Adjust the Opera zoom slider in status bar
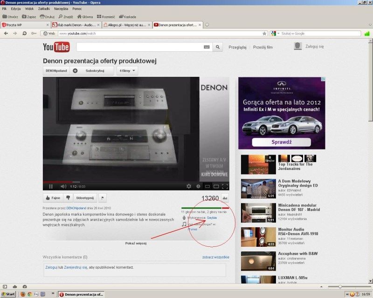 (350, 287)
